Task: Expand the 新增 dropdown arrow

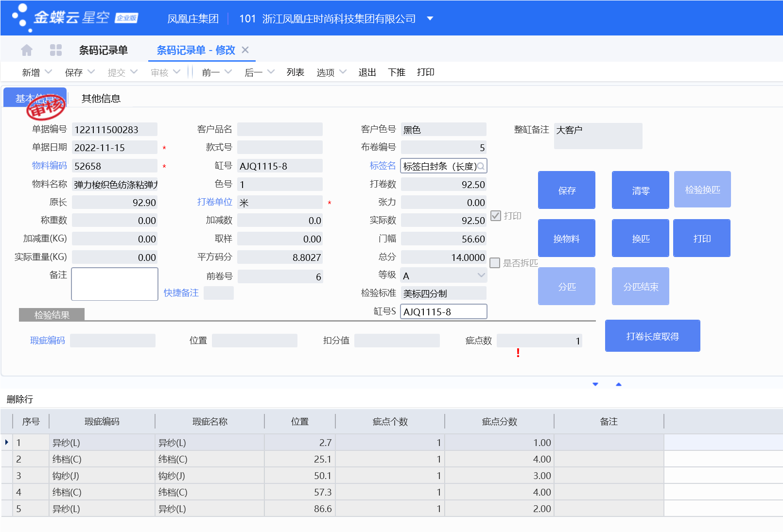Action: click(48, 71)
